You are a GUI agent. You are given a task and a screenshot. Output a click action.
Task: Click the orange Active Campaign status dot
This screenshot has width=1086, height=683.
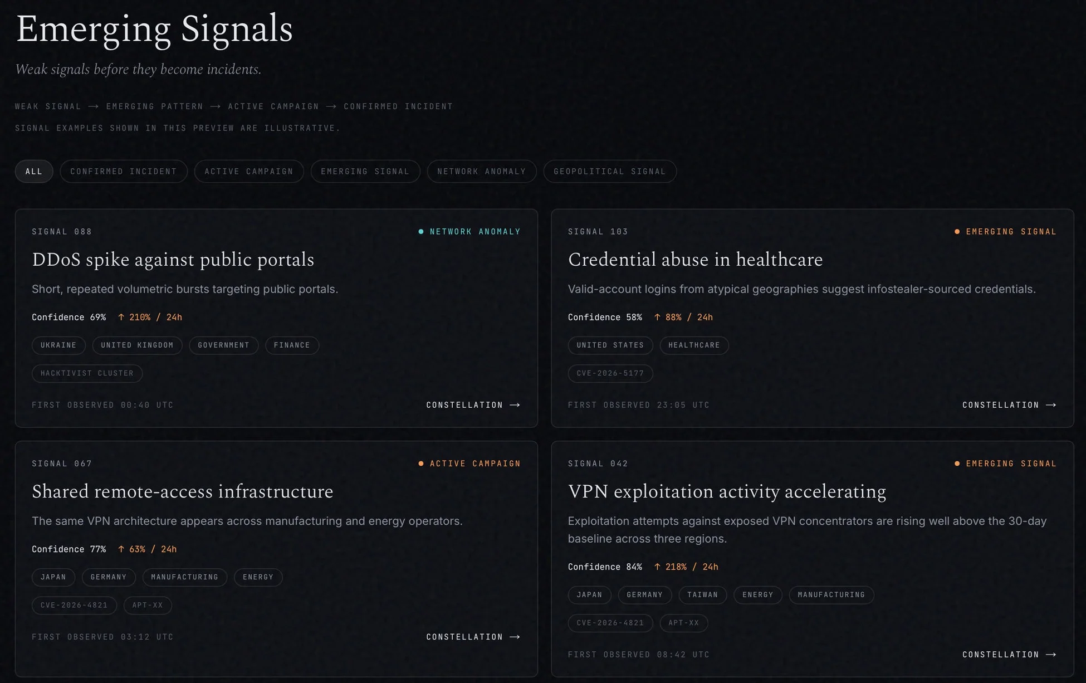pos(421,464)
